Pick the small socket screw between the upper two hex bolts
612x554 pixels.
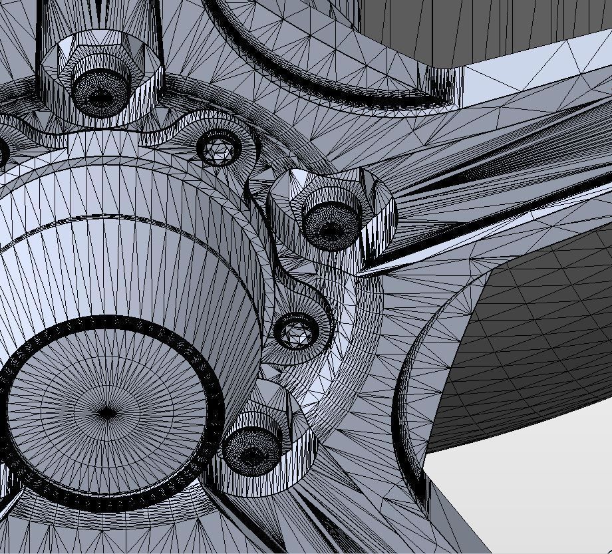click(219, 149)
